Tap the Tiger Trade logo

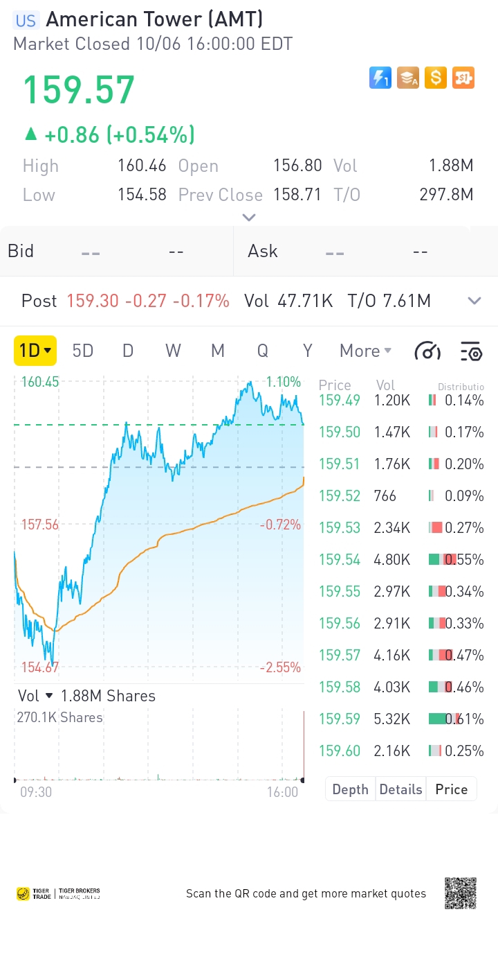click(x=58, y=893)
